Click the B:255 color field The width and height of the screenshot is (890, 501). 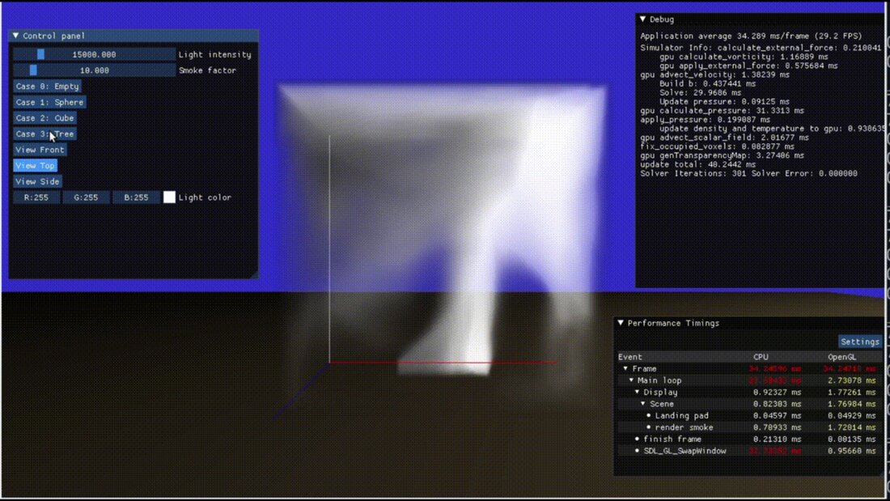[136, 197]
